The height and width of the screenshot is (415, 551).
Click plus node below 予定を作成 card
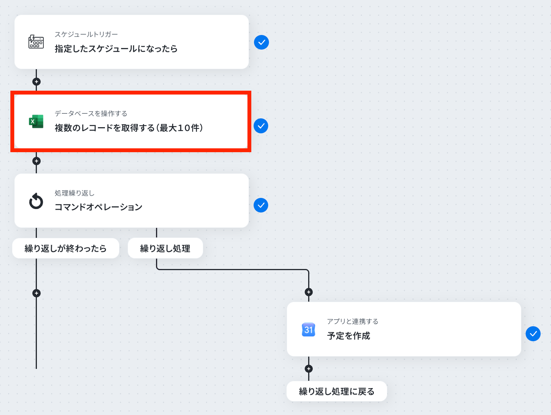click(x=309, y=369)
